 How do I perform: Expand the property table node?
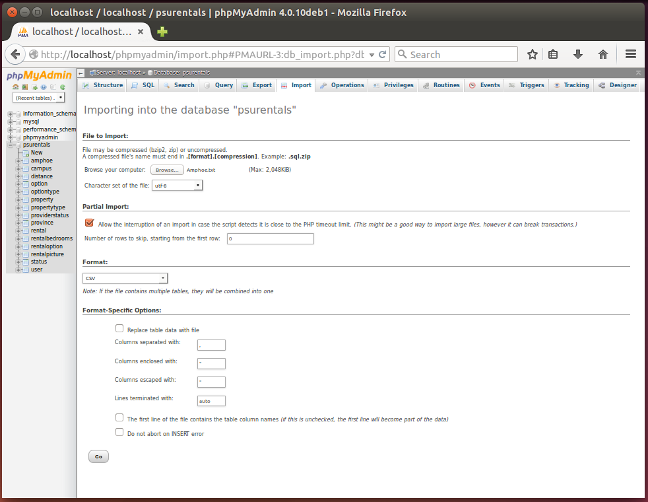click(x=18, y=199)
